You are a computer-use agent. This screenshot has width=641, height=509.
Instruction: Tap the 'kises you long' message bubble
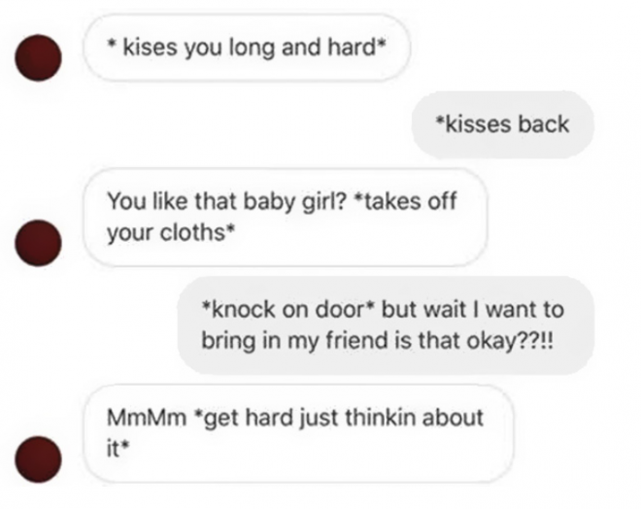[x=247, y=48]
